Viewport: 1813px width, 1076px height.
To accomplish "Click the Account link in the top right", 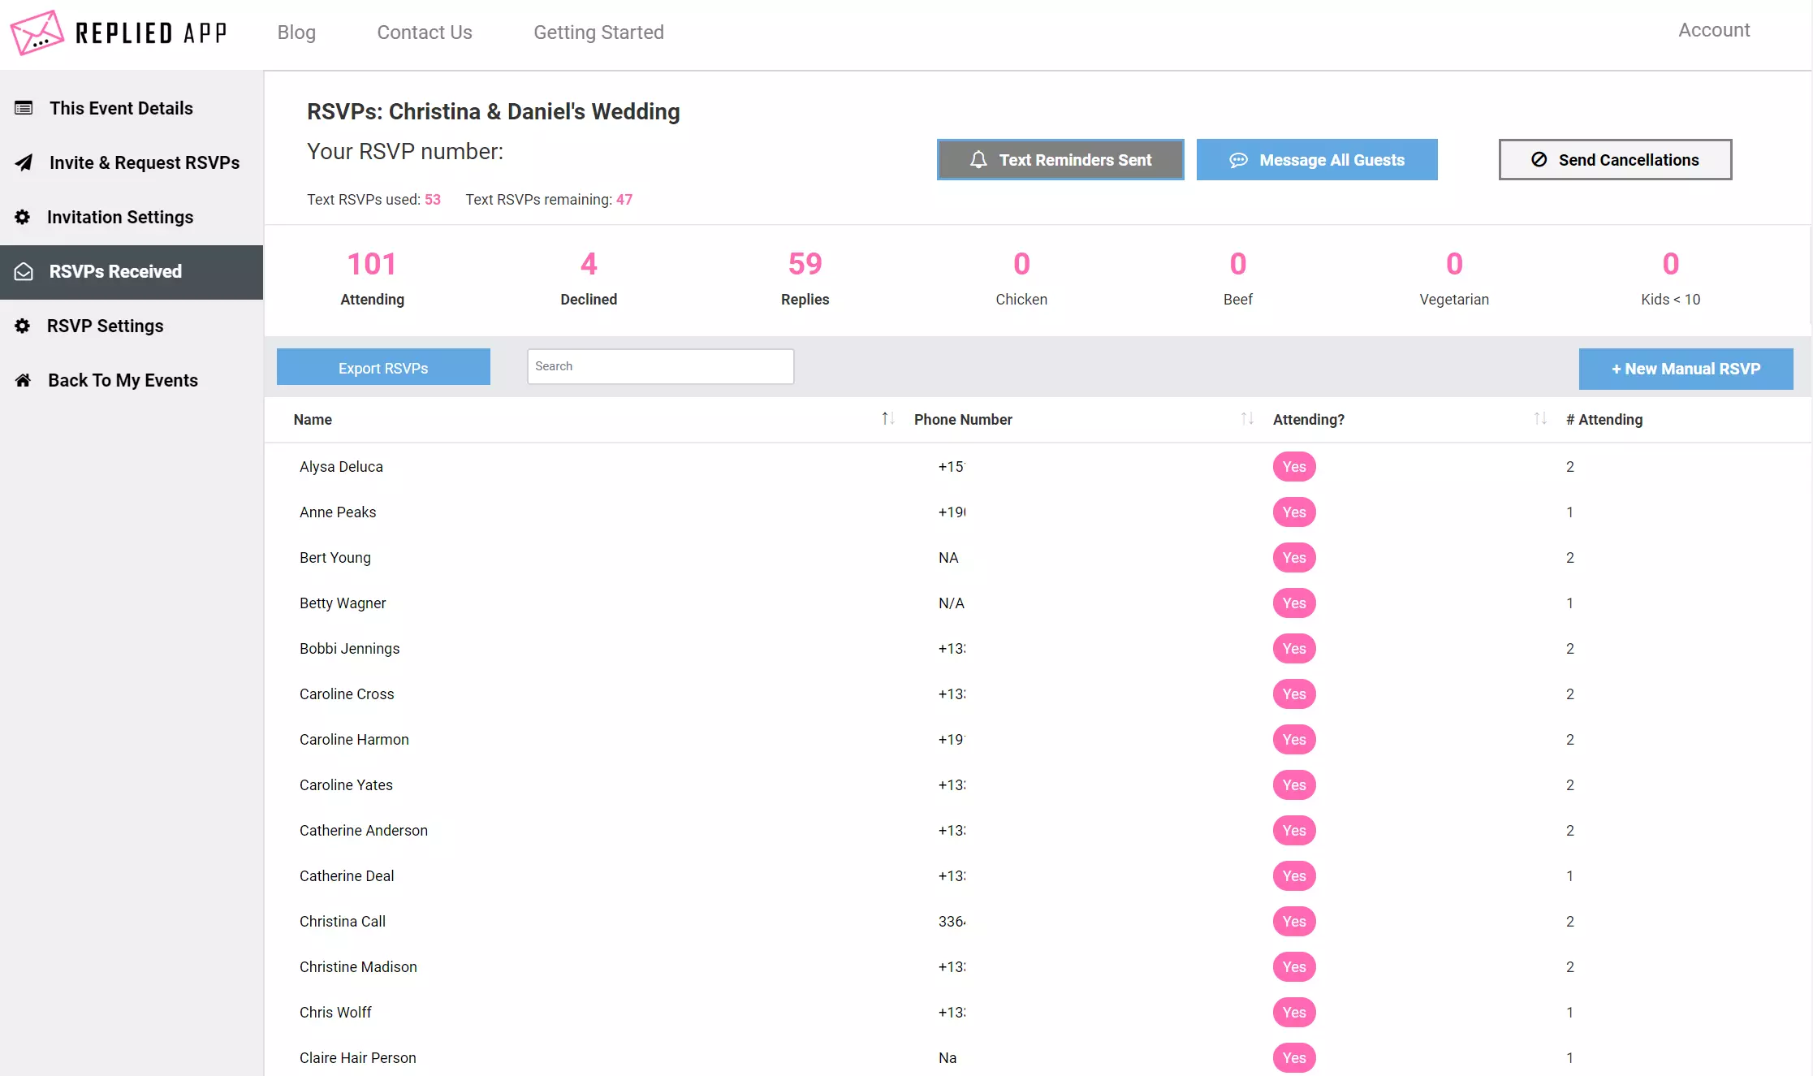I will [x=1715, y=29].
